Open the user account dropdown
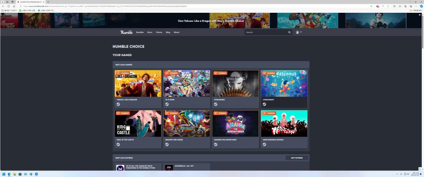Image resolution: width=424 pixels, height=177 pixels. [299, 32]
